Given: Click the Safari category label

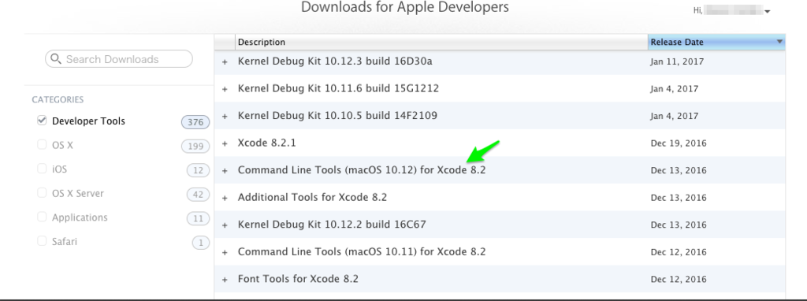Looking at the screenshot, I should (65, 242).
